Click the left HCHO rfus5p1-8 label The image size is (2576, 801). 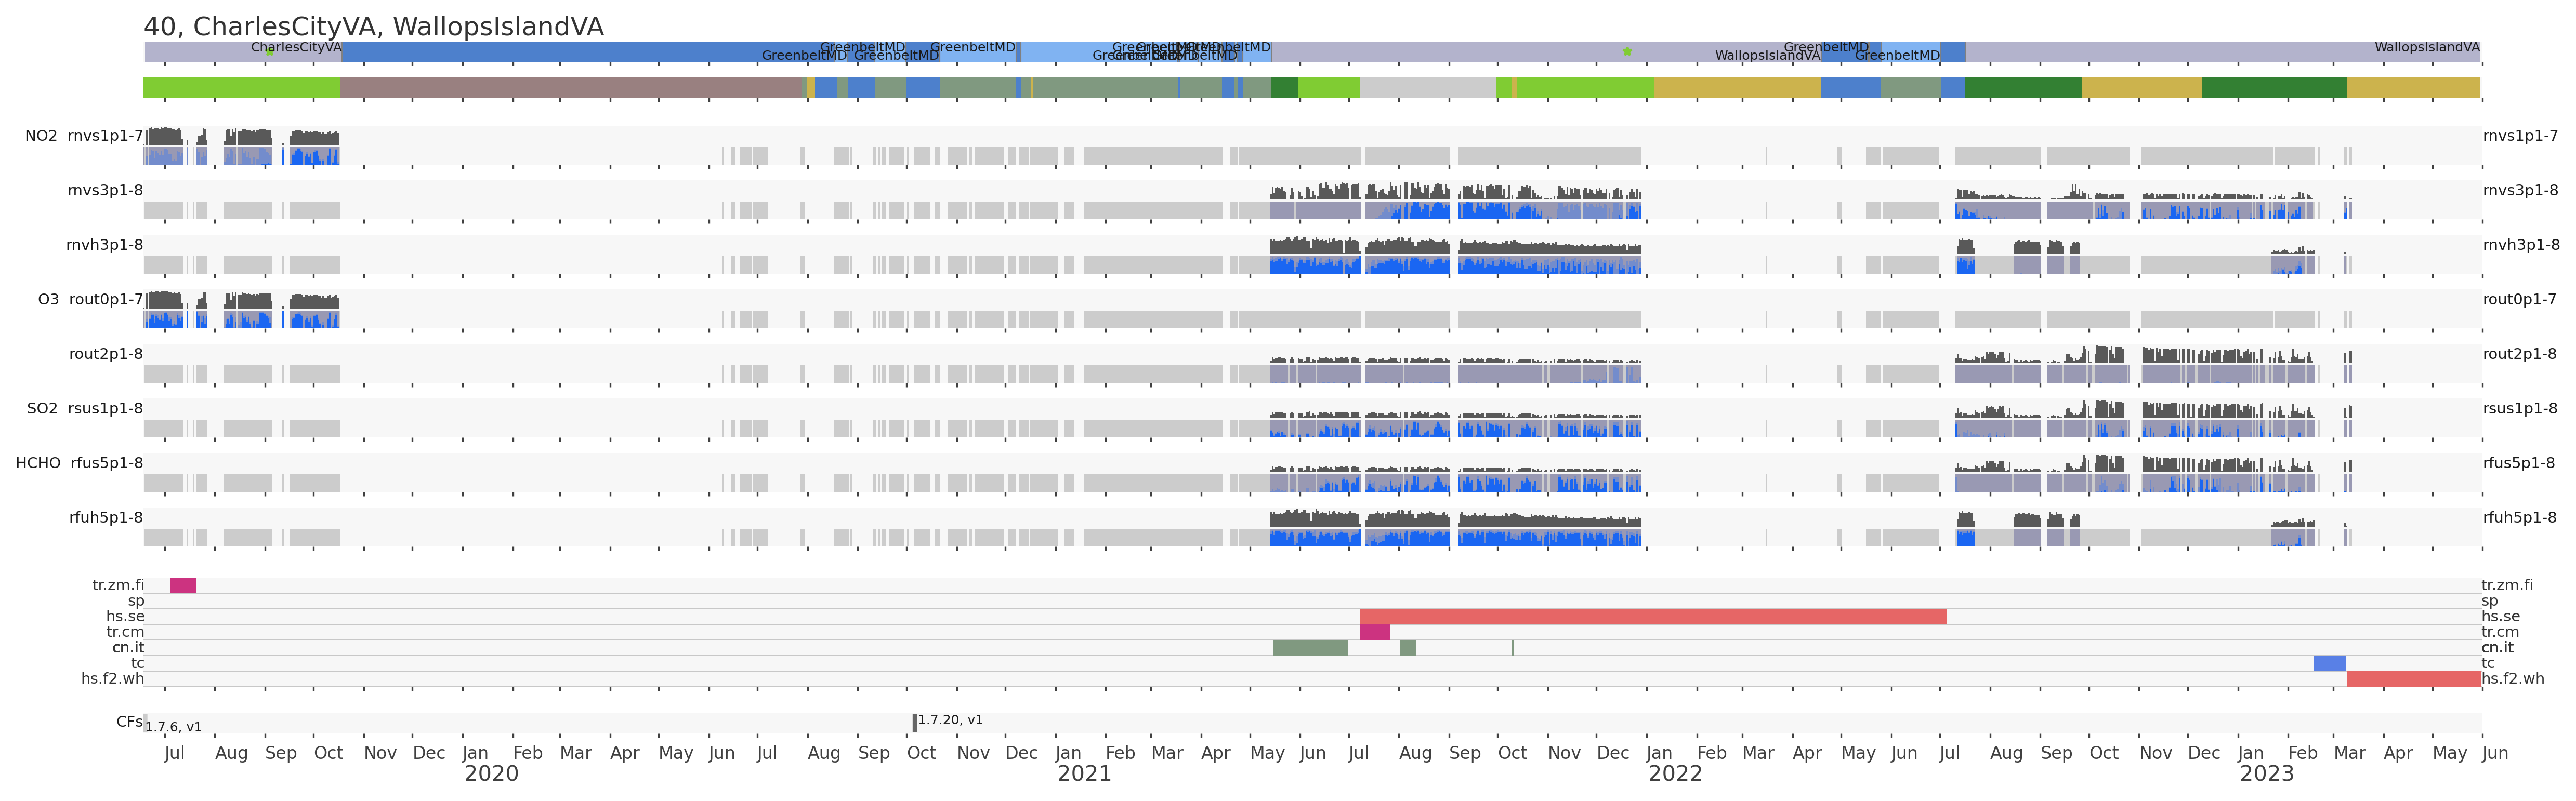(79, 463)
